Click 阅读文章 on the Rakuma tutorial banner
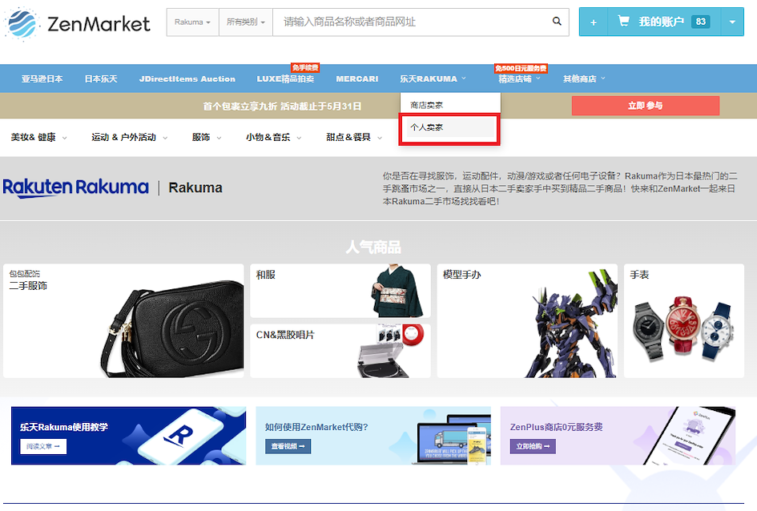The width and height of the screenshot is (757, 511). [x=43, y=446]
